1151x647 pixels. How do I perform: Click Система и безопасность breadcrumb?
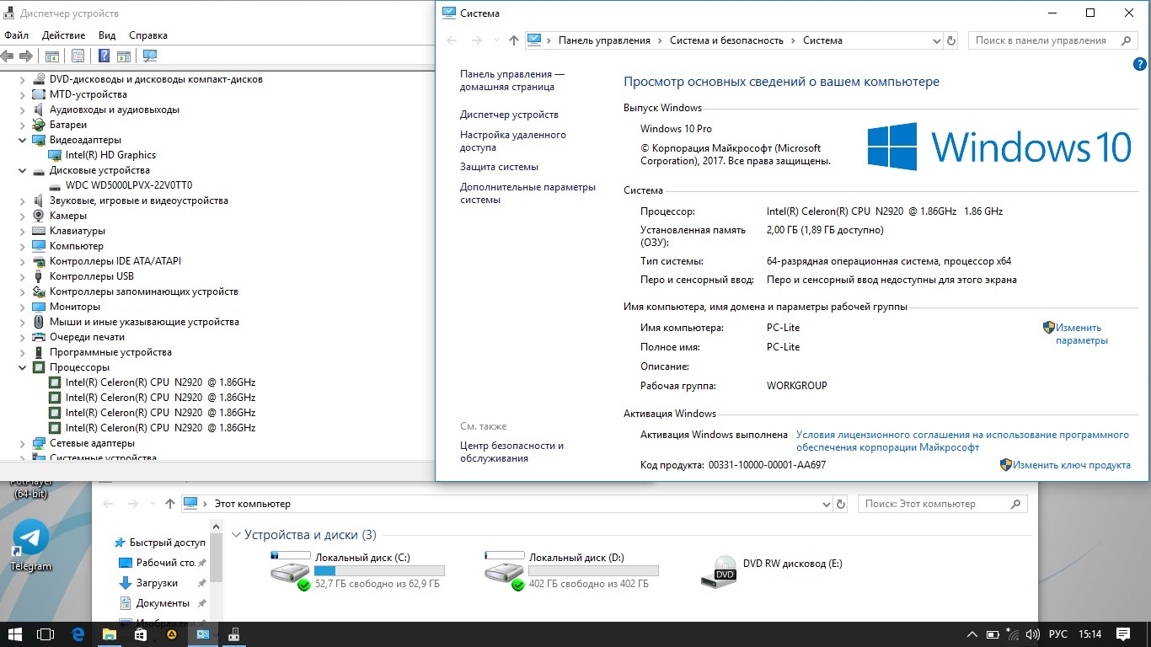pyautogui.click(x=726, y=40)
